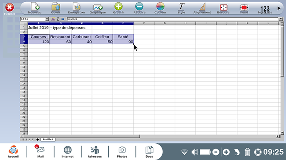Open Mail from the bottom bar
The height and width of the screenshot is (160, 286).
(x=40, y=151)
